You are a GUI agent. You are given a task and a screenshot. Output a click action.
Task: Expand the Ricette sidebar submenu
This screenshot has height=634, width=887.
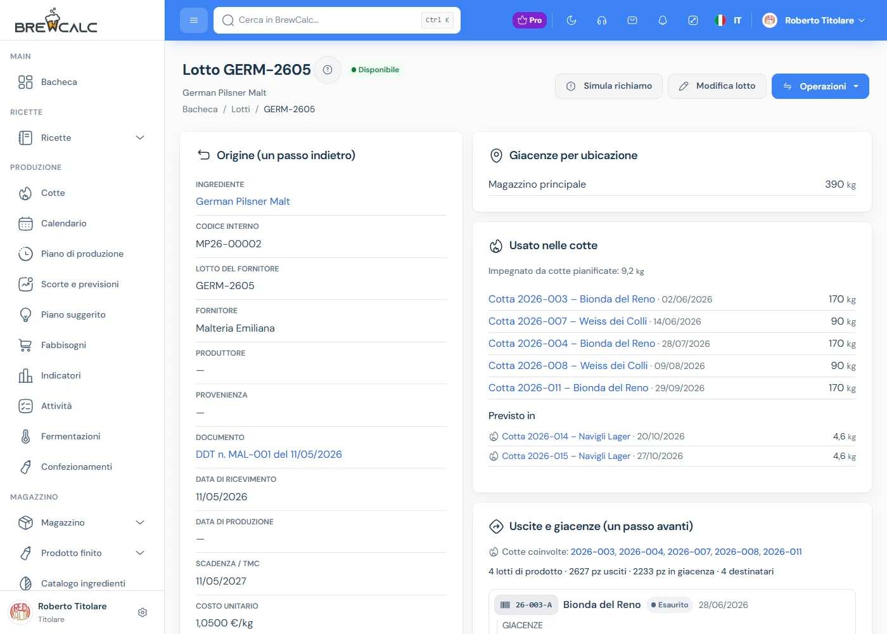click(82, 138)
